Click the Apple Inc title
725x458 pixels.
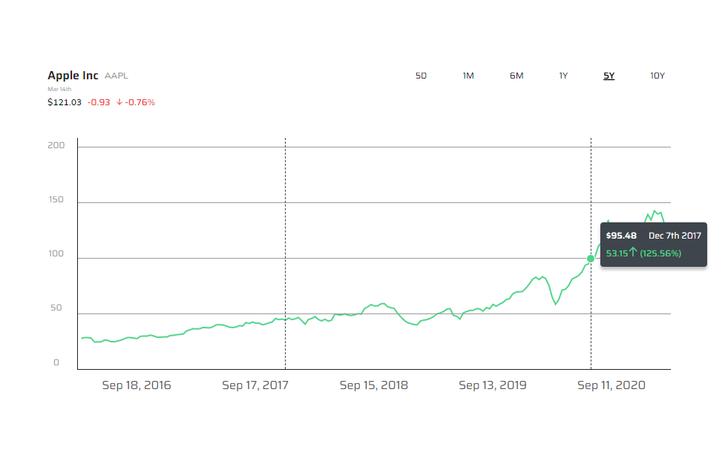tap(72, 75)
